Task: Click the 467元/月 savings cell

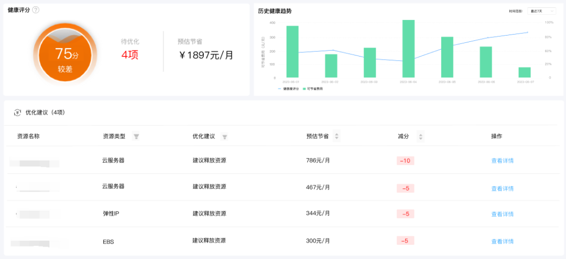Action: (318, 187)
